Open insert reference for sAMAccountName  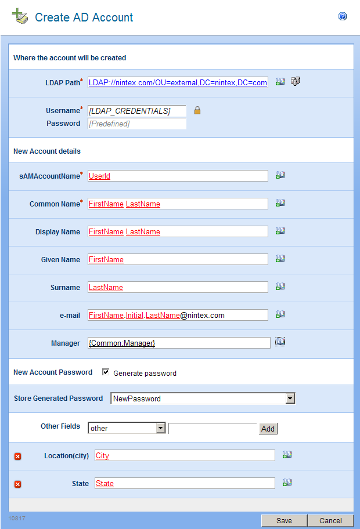click(280, 175)
